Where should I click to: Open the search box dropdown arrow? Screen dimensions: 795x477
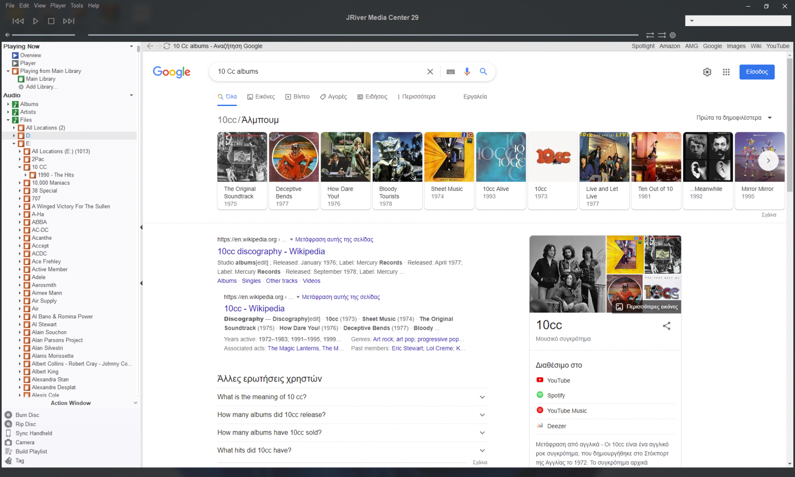coord(692,21)
